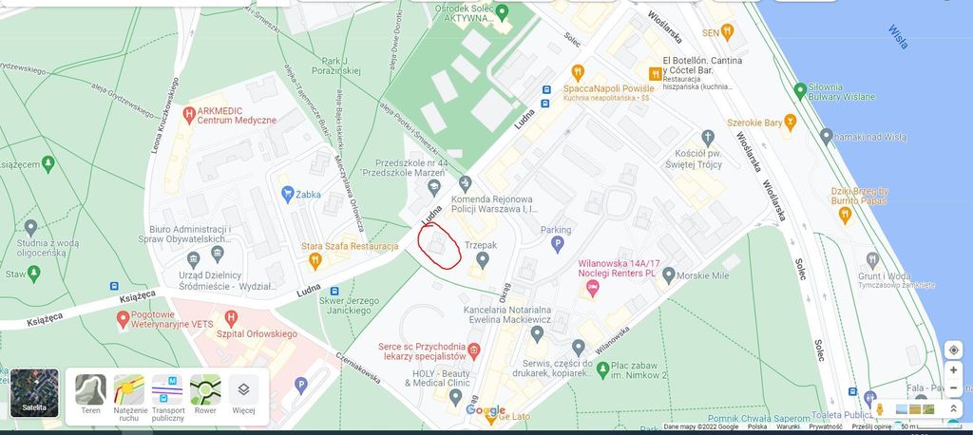Toggle the Natężenie ruchu traffic layer
The image size is (973, 435).
pos(129,397)
